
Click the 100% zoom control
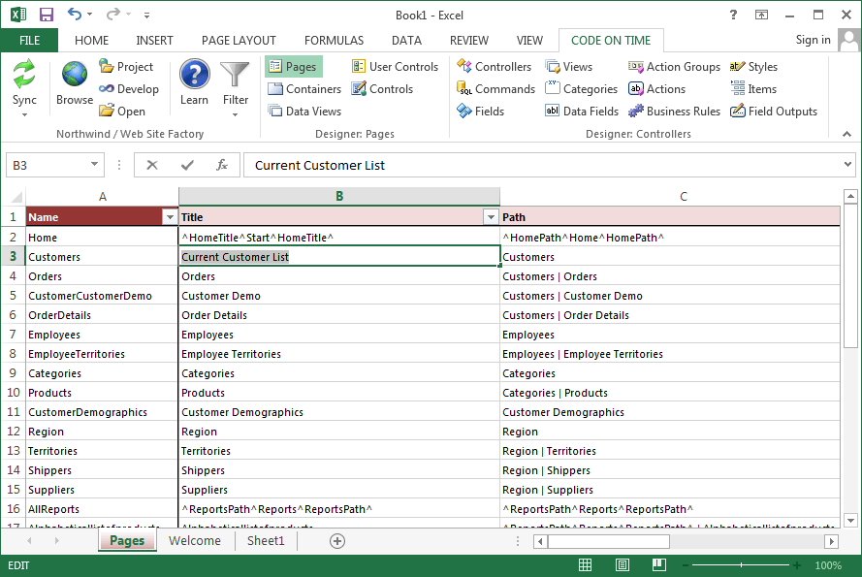coord(828,564)
